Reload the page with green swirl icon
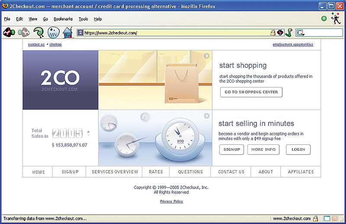Viewport: 346px width, 224px height. point(39,33)
